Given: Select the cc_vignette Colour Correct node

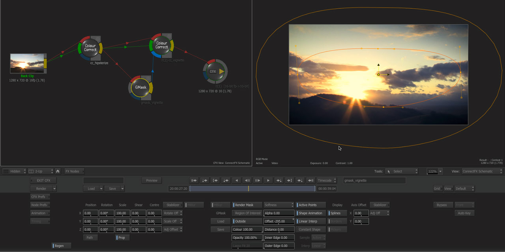Looking at the screenshot, I should click(161, 45).
